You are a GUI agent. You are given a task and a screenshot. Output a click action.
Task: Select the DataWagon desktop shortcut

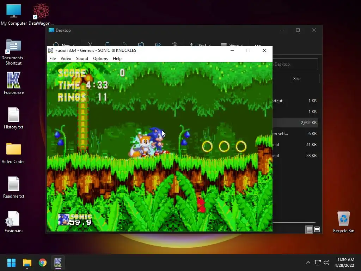click(x=41, y=14)
